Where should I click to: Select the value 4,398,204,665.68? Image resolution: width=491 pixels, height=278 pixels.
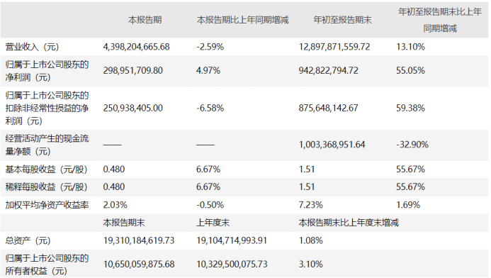coord(137,47)
